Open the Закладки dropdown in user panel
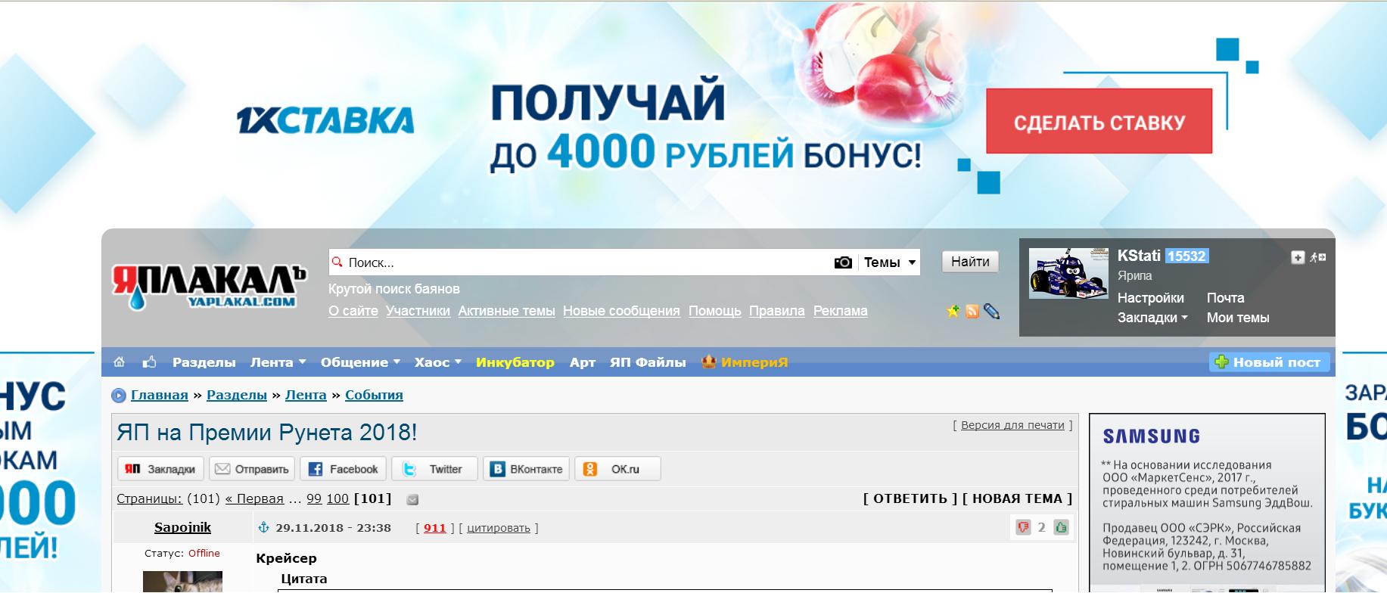 coord(1152,318)
